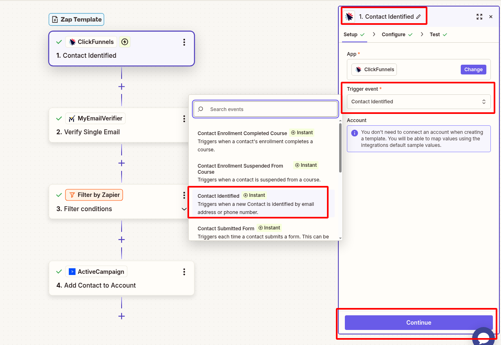Open the three-dot menu on Verify Single Email
Screen dimensions: 501x345
pos(184,118)
